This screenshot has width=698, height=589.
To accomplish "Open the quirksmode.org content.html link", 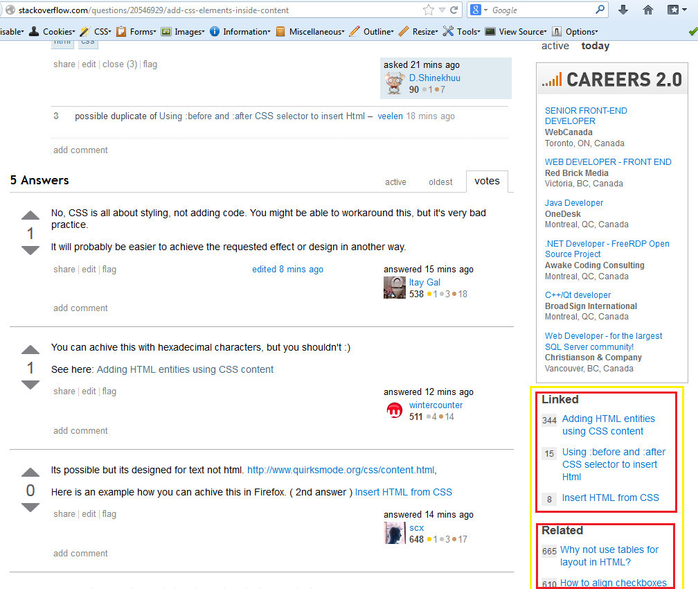I will 341,470.
